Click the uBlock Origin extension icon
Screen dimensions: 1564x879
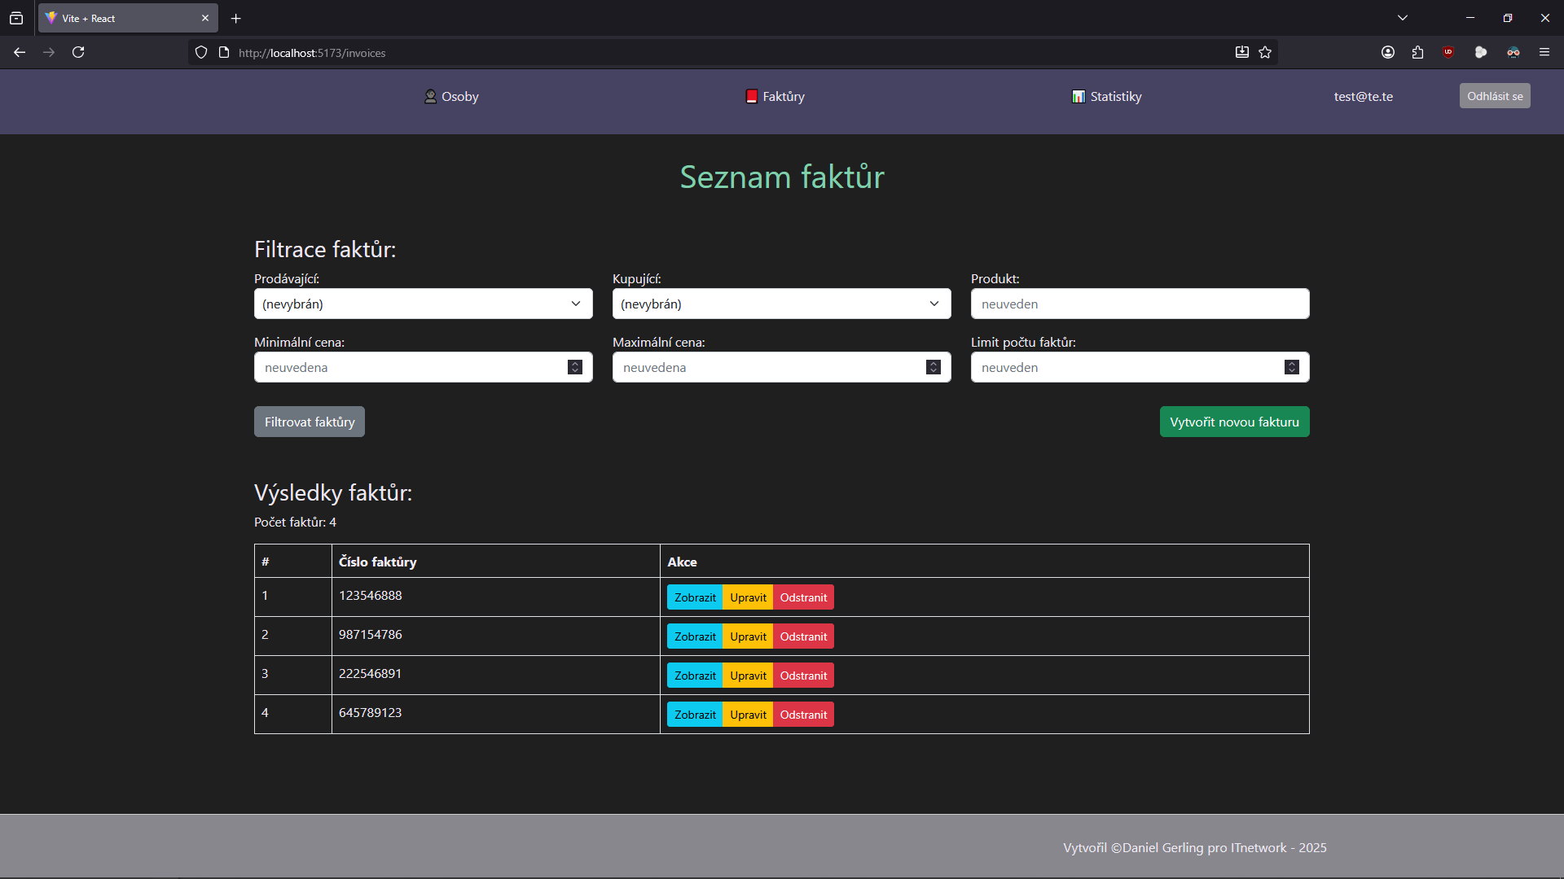(1449, 52)
